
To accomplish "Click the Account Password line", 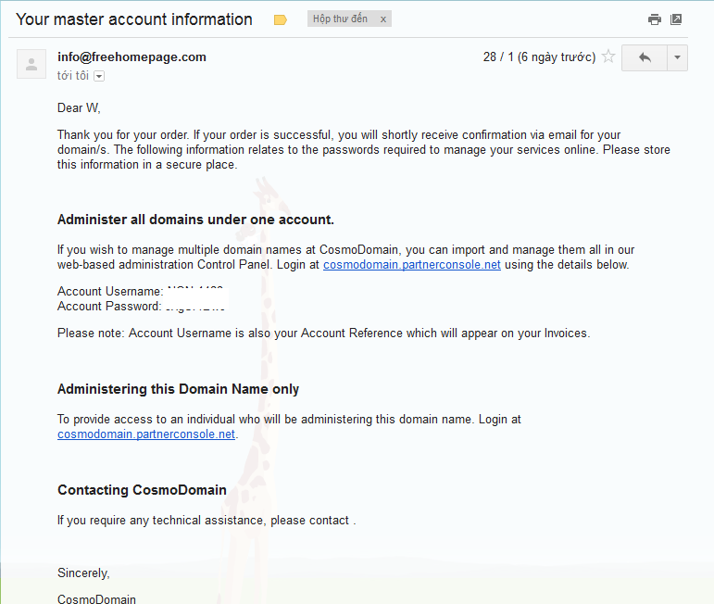I will click(141, 306).
